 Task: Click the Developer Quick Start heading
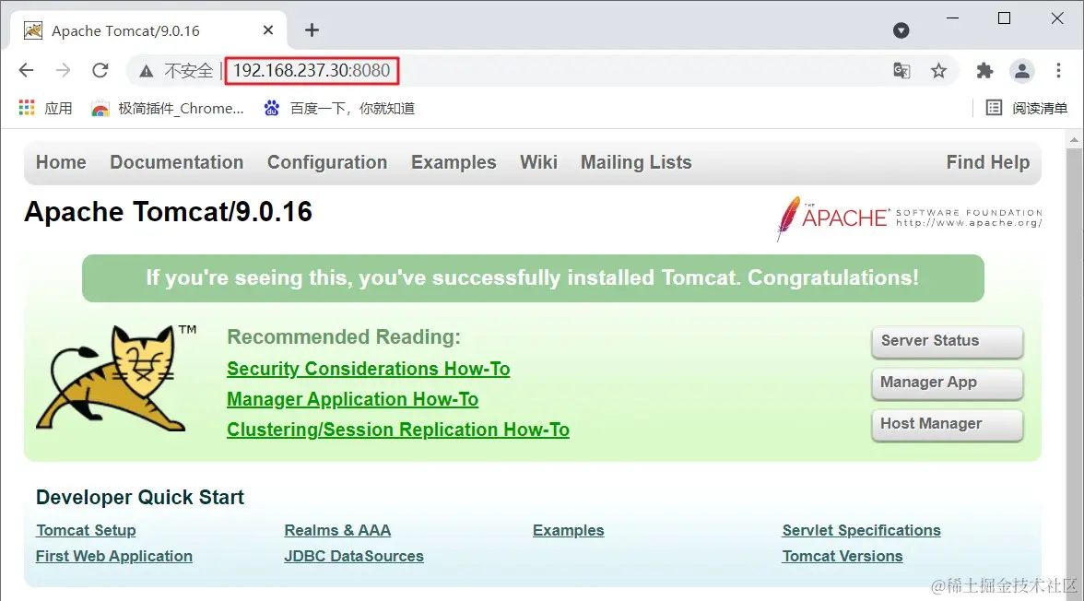[140, 497]
